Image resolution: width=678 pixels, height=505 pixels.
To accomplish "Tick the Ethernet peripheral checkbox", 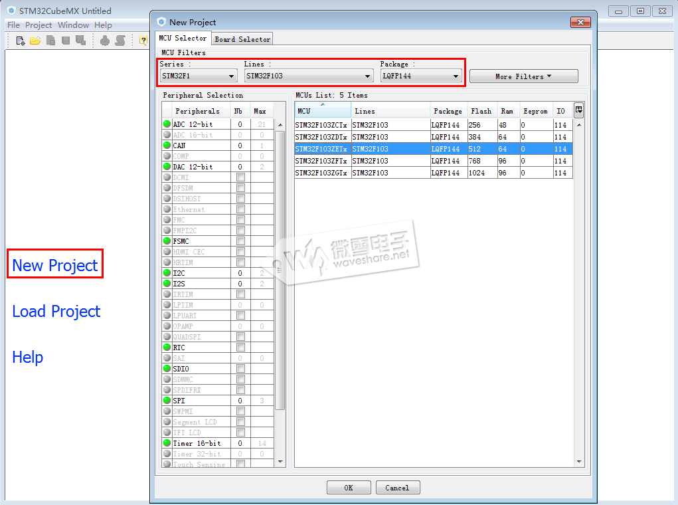I will coord(241,209).
